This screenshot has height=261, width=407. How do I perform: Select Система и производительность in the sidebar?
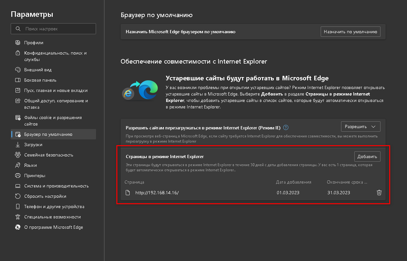[56, 186]
